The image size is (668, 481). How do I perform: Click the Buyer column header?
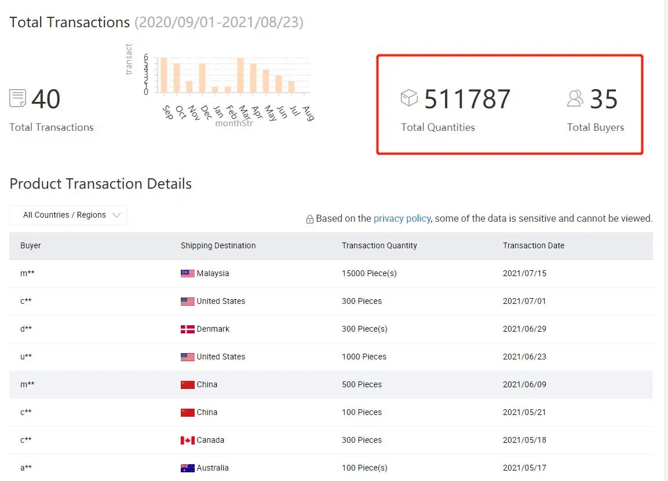pyautogui.click(x=31, y=245)
